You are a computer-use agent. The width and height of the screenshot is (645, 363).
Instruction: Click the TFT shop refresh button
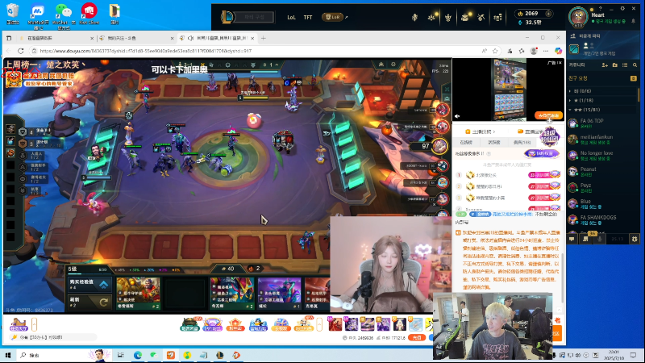(89, 302)
